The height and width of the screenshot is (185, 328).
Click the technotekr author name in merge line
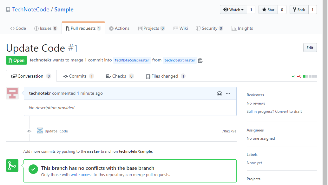pyautogui.click(x=41, y=60)
